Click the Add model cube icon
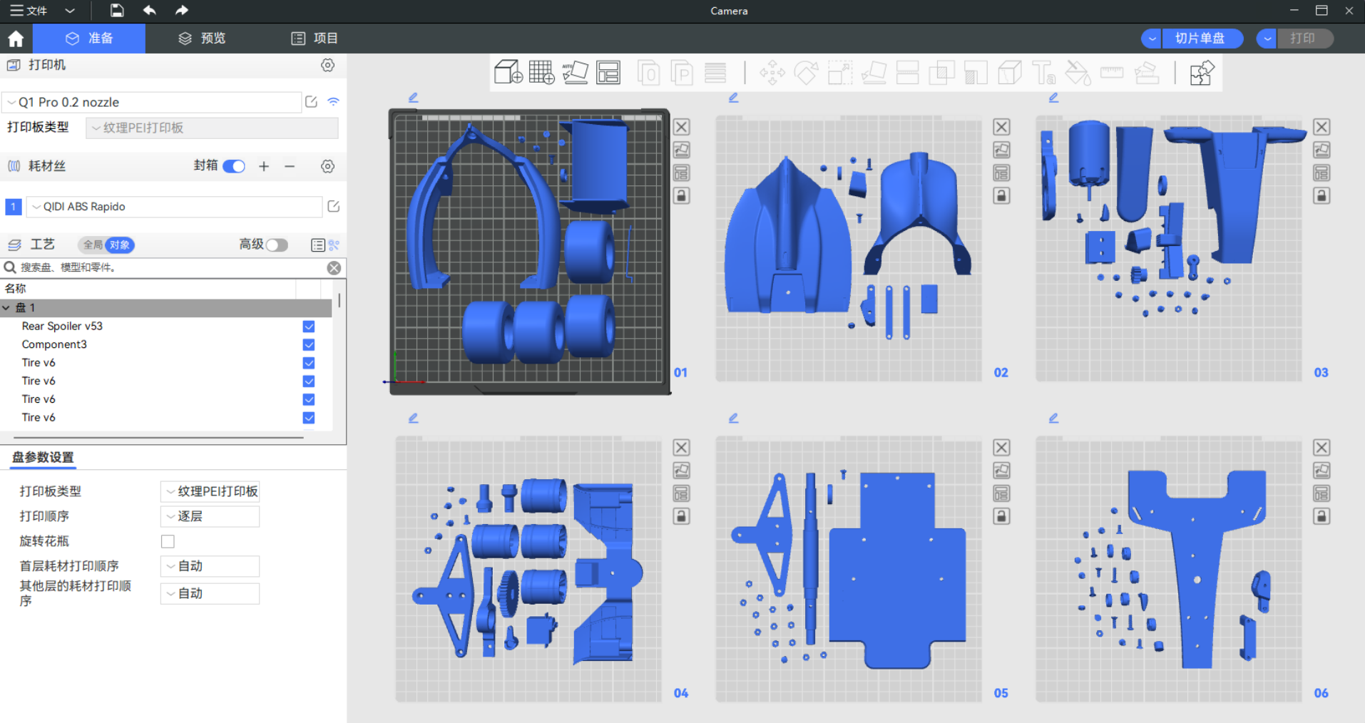The width and height of the screenshot is (1365, 723). (508, 72)
